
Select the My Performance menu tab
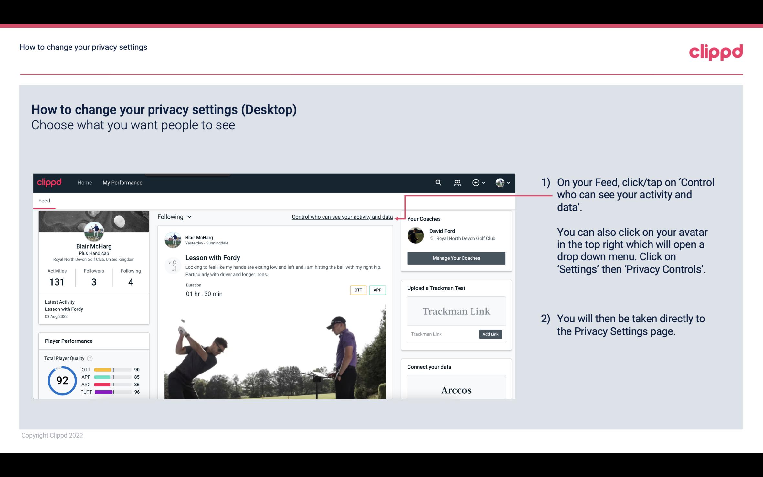click(x=122, y=182)
